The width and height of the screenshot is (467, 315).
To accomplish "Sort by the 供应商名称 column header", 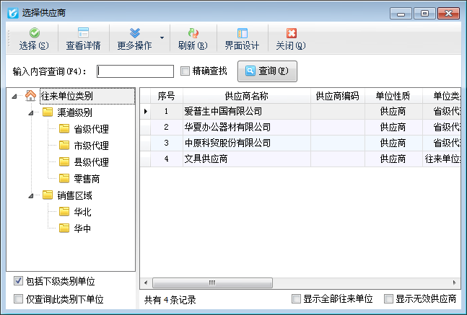I will pyautogui.click(x=246, y=96).
